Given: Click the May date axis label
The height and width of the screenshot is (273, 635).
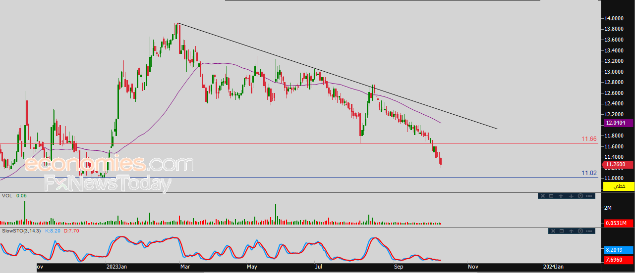Looking at the screenshot, I should point(252,267).
